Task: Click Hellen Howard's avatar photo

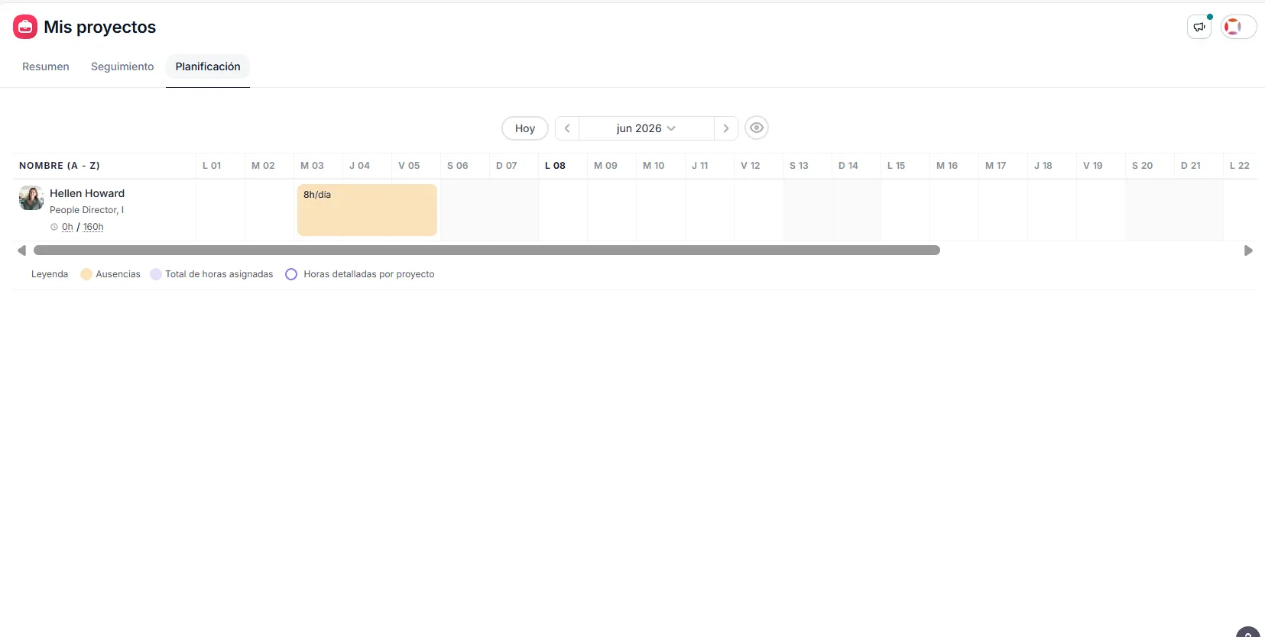Action: tap(31, 198)
